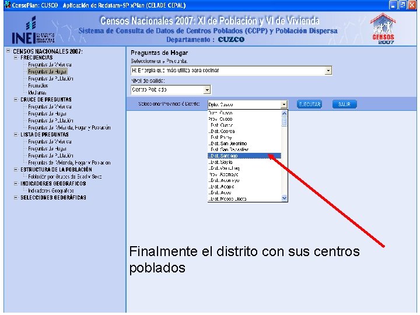Choose Prov. Cusco in the dropdown list
This screenshot has height=315, width=420.
pos(244,119)
